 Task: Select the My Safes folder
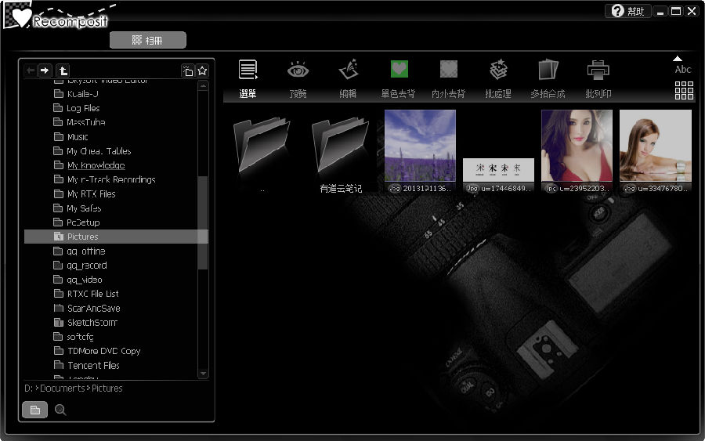coord(78,208)
